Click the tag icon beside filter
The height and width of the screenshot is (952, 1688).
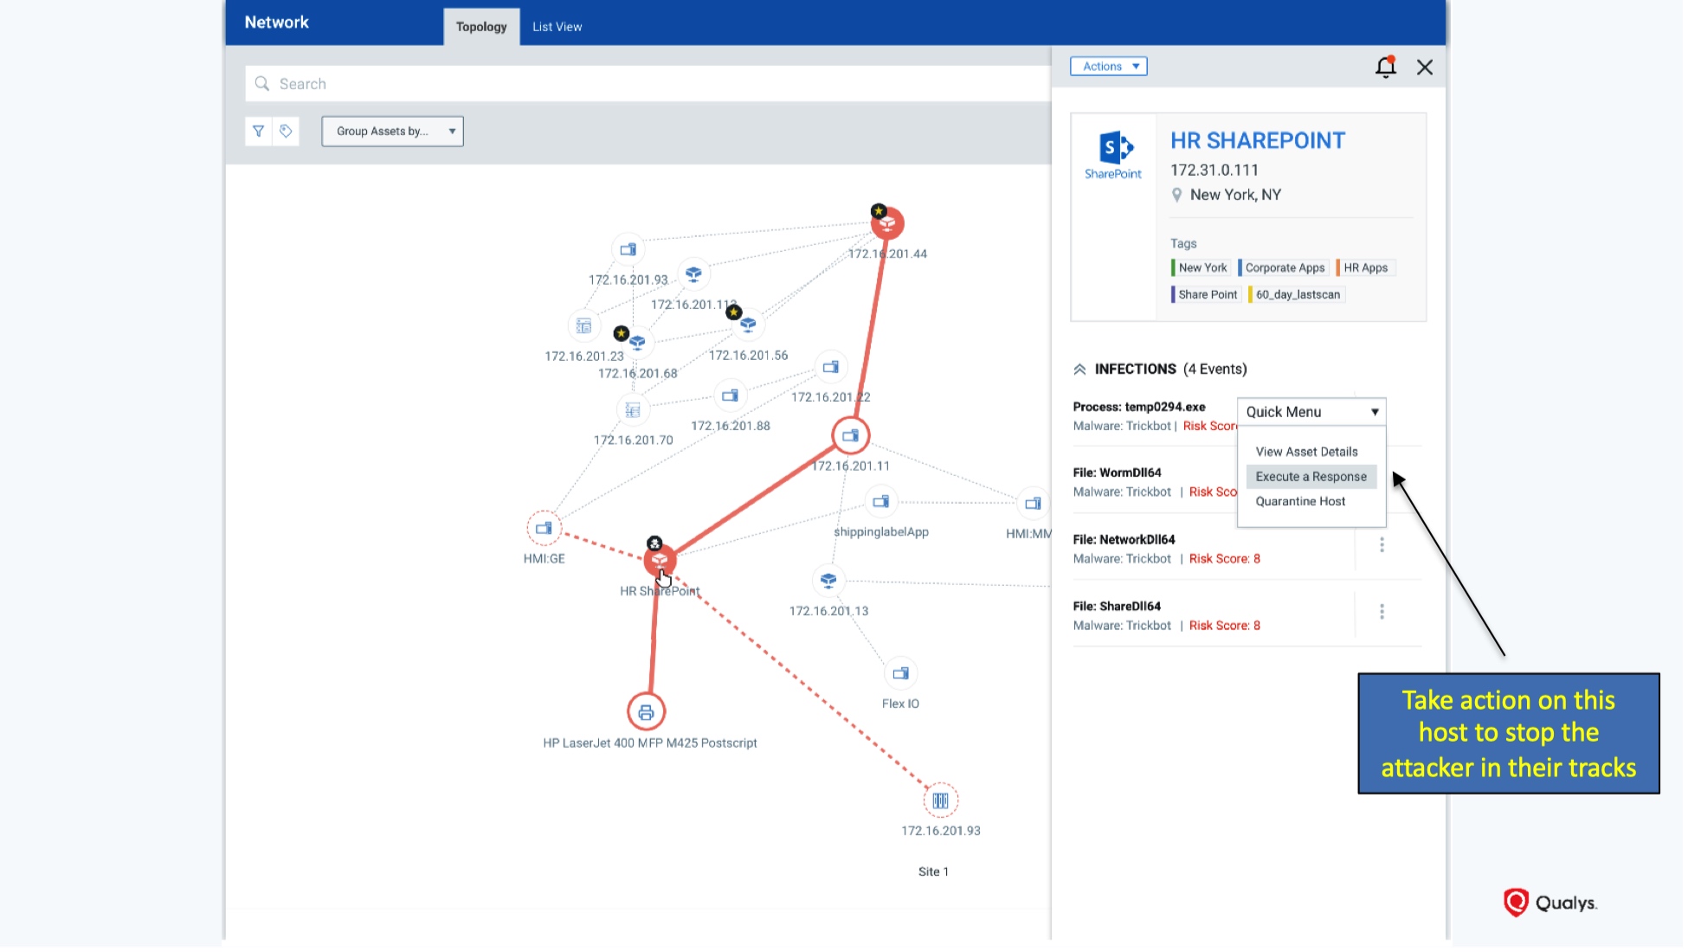(x=286, y=132)
